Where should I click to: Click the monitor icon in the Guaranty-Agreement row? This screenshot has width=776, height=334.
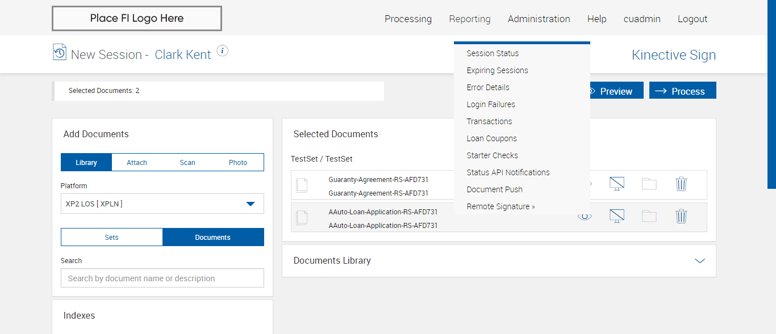tap(617, 184)
